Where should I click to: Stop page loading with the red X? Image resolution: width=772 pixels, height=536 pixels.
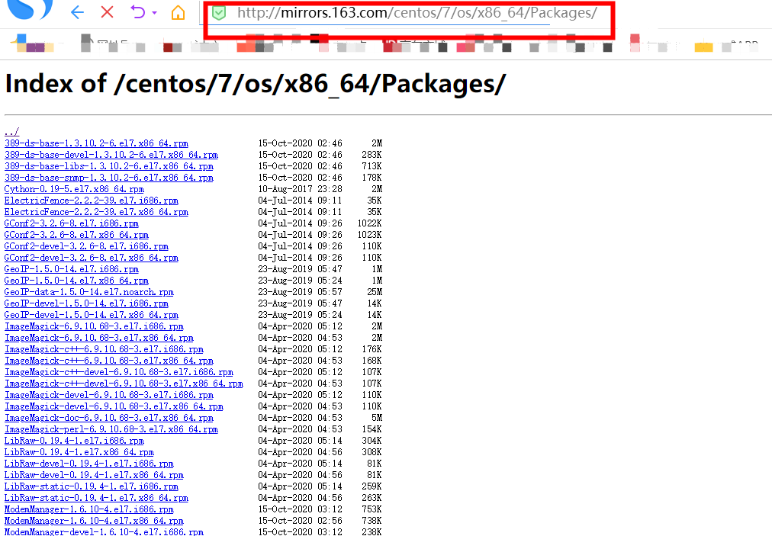pyautogui.click(x=107, y=12)
